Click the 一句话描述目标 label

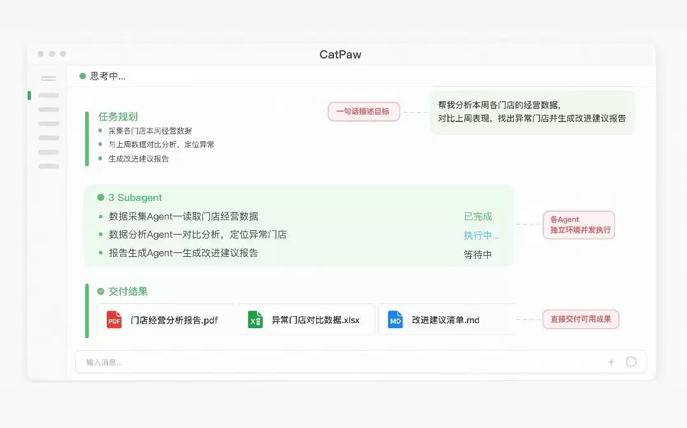point(364,112)
